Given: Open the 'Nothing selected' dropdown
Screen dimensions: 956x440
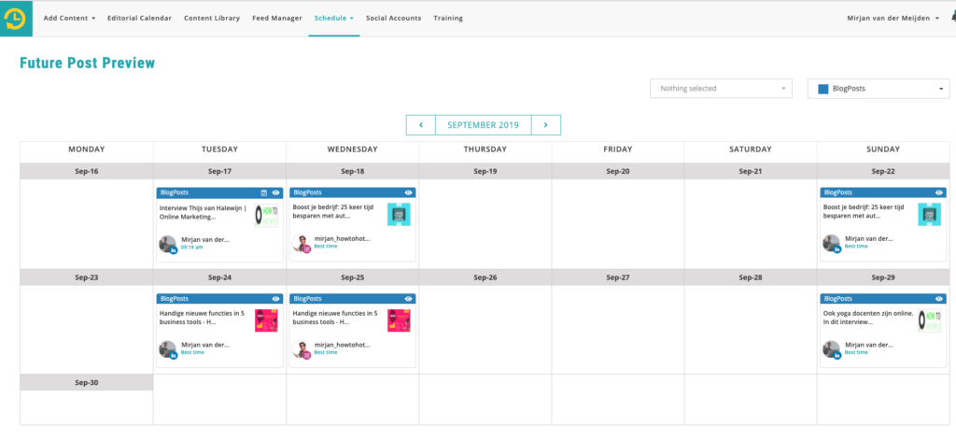Looking at the screenshot, I should (721, 89).
